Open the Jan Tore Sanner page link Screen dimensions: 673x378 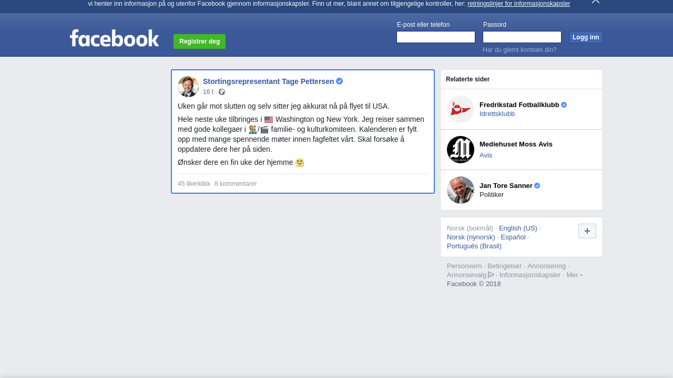[506, 186]
